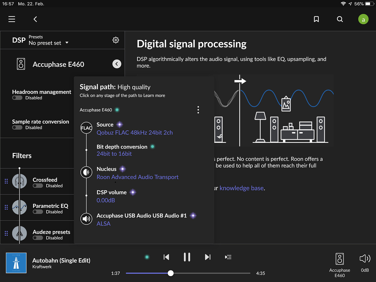
Task: Click the search magnifier icon
Action: point(340,19)
